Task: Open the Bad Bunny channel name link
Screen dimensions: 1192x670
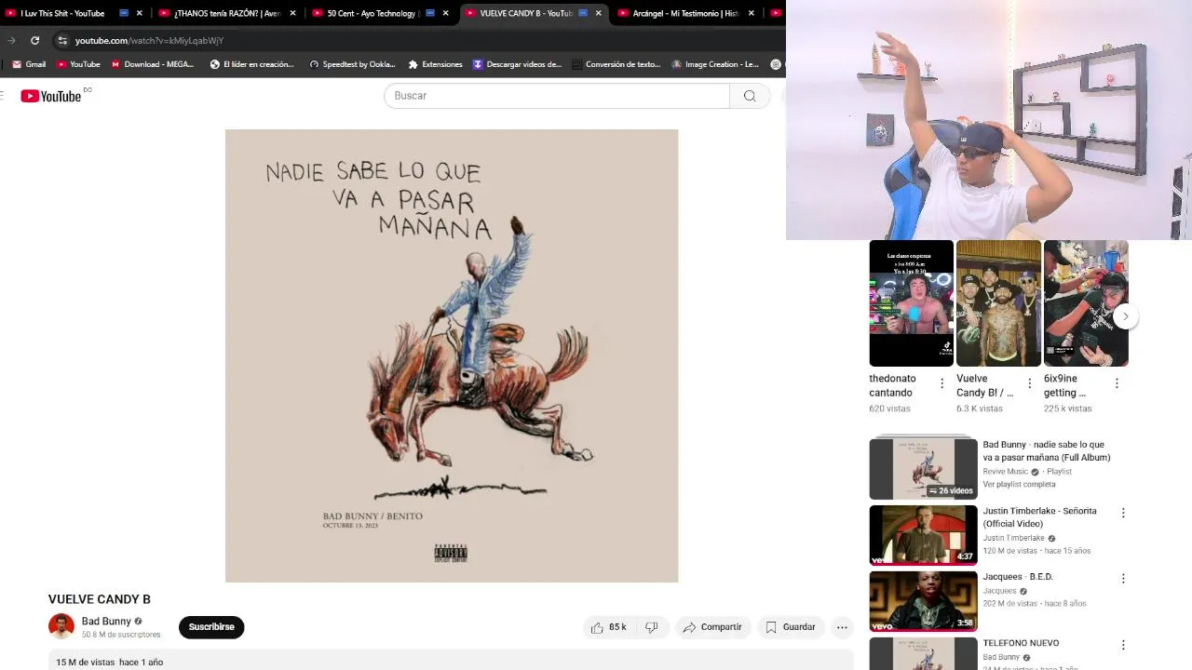Action: click(106, 622)
